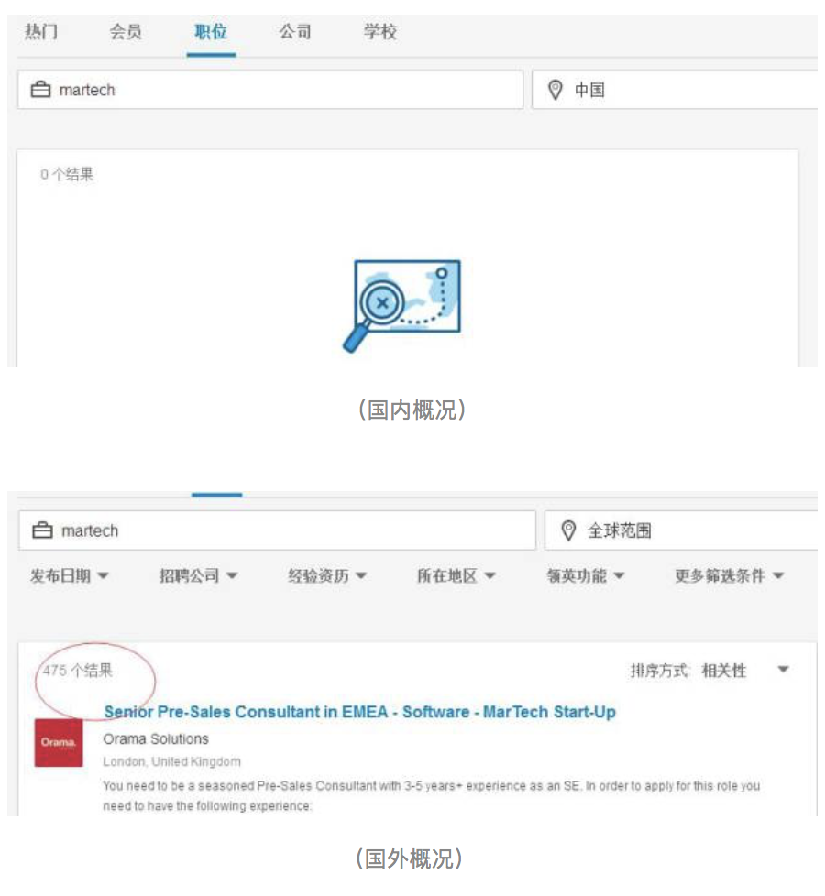The image size is (825, 896).
Task: Click the location pin icon next to 全球范围
Action: 567,530
